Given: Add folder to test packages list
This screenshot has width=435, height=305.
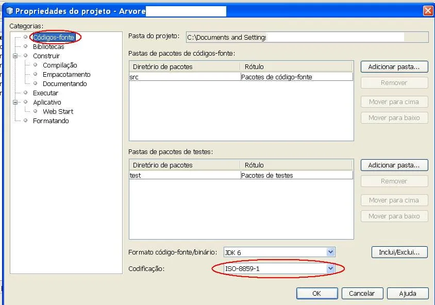Looking at the screenshot, I should tap(394, 165).
